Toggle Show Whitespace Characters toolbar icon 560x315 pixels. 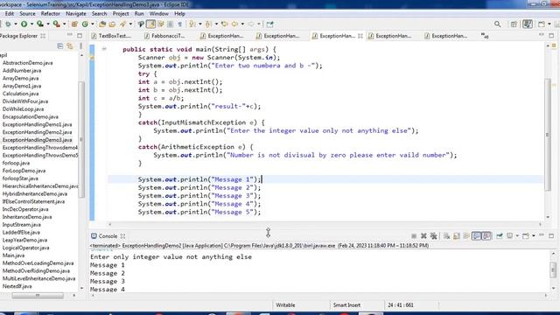pyautogui.click(x=180, y=24)
